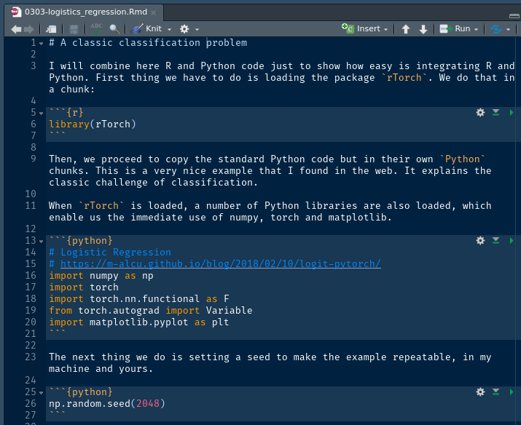This screenshot has width=521, height=425.
Task: Run the library(rTorch) chunk
Action: click(512, 113)
